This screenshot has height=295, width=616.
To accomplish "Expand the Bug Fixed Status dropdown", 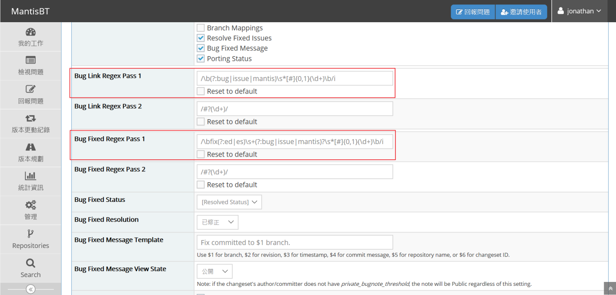I will pos(229,202).
